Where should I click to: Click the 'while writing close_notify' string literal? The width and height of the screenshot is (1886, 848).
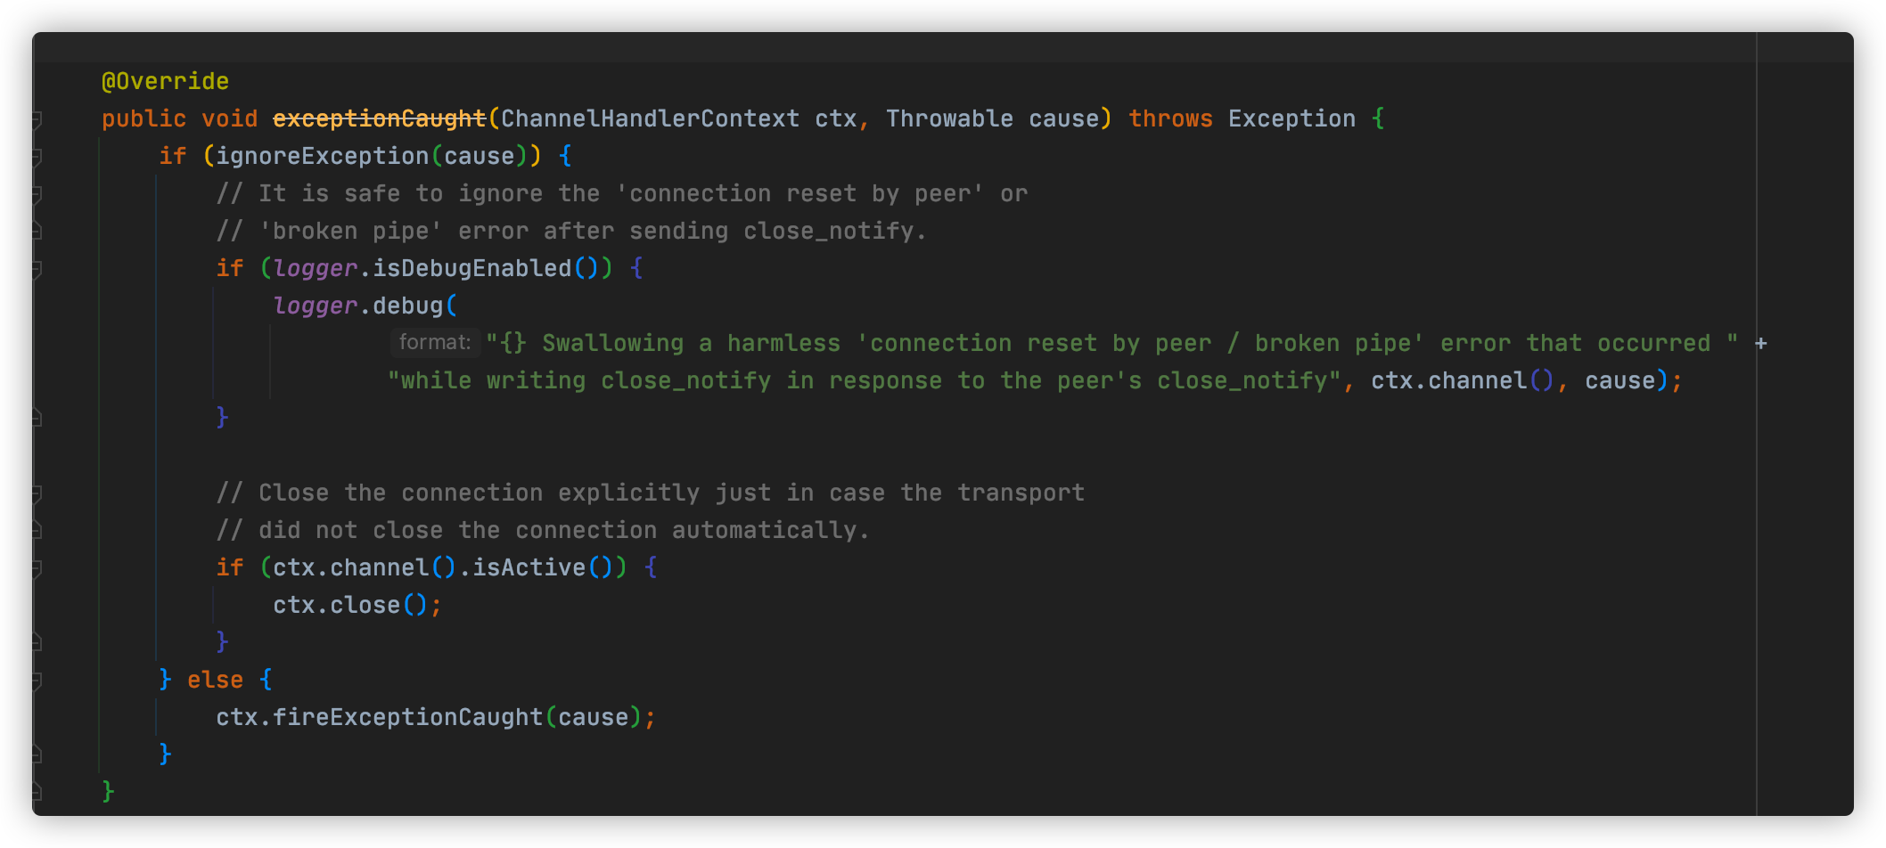coord(864,380)
